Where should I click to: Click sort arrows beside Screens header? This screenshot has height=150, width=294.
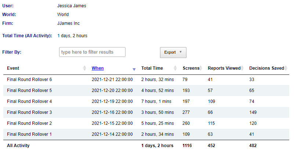point(201,68)
